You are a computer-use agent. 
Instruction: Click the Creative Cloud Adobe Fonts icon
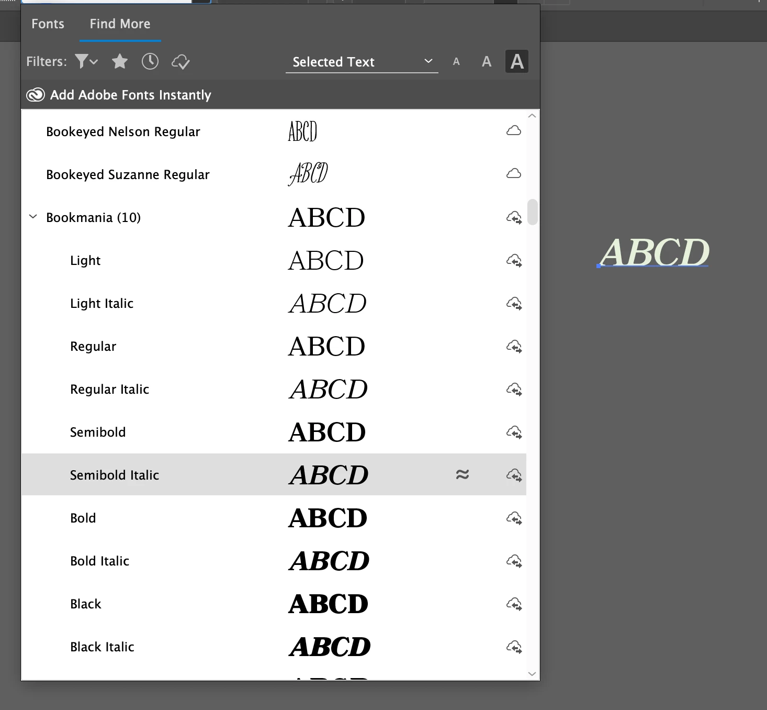36,95
